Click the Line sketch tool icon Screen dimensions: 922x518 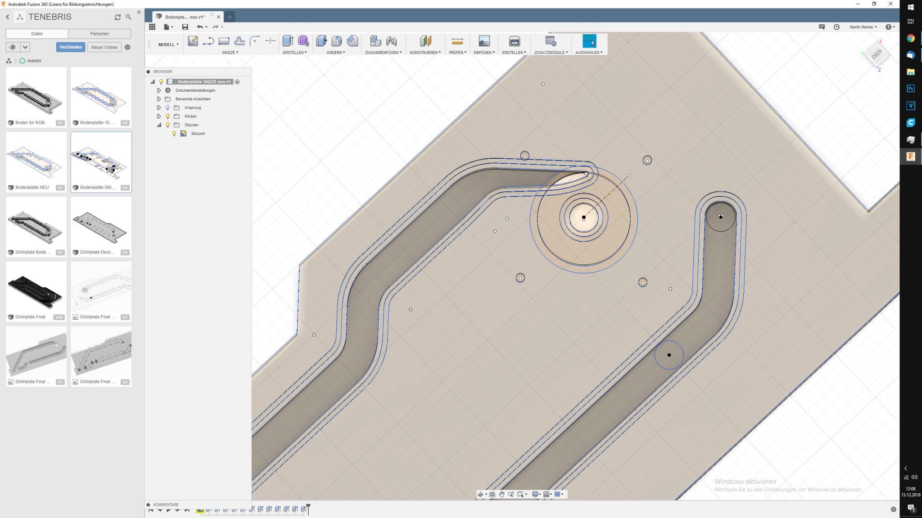coord(208,41)
